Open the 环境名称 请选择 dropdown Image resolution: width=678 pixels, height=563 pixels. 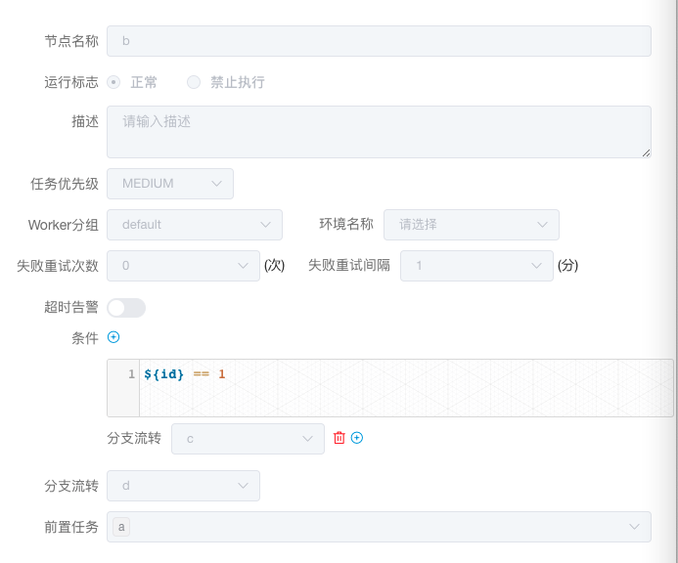(472, 225)
